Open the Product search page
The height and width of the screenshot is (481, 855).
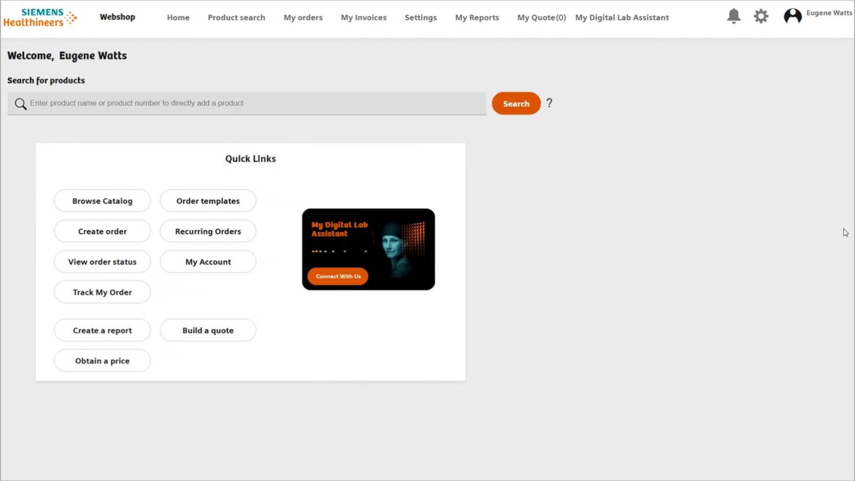(x=236, y=17)
